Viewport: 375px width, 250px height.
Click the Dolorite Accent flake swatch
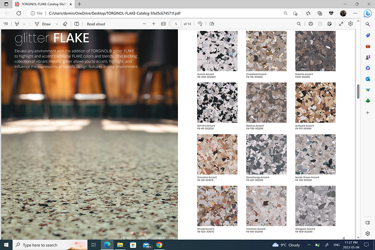(x=315, y=51)
